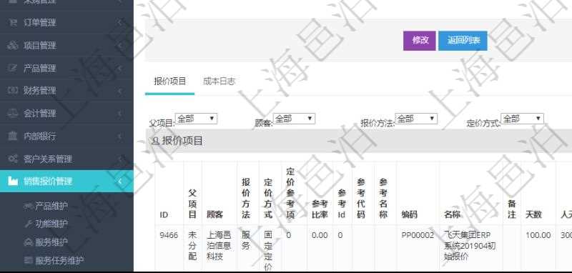This screenshot has width=572, height=273.
Task: Click the blue 返回列表 button
Action: coord(463,41)
